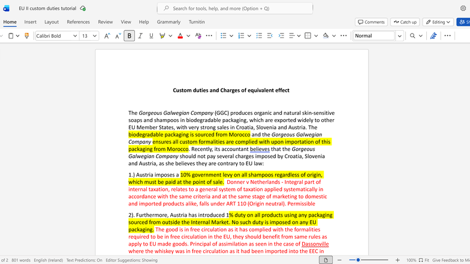
Task: Click the Clear Formatting icon
Action: tap(198, 36)
